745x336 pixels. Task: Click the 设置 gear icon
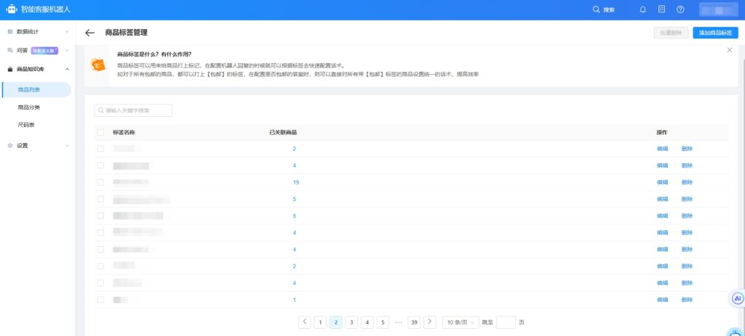(10, 145)
